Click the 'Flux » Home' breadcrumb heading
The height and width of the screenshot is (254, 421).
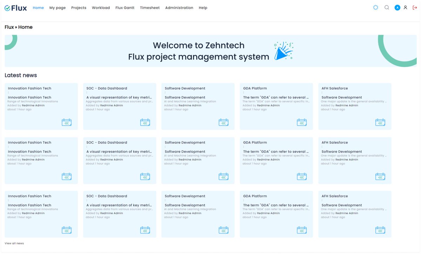[x=19, y=27]
